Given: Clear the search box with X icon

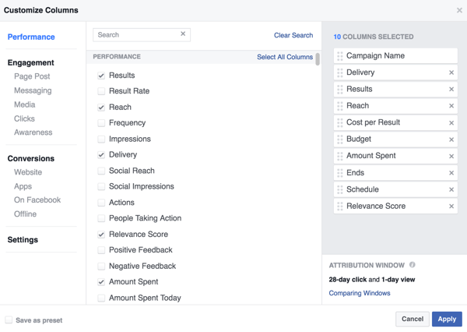Looking at the screenshot, I should pyautogui.click(x=183, y=34).
